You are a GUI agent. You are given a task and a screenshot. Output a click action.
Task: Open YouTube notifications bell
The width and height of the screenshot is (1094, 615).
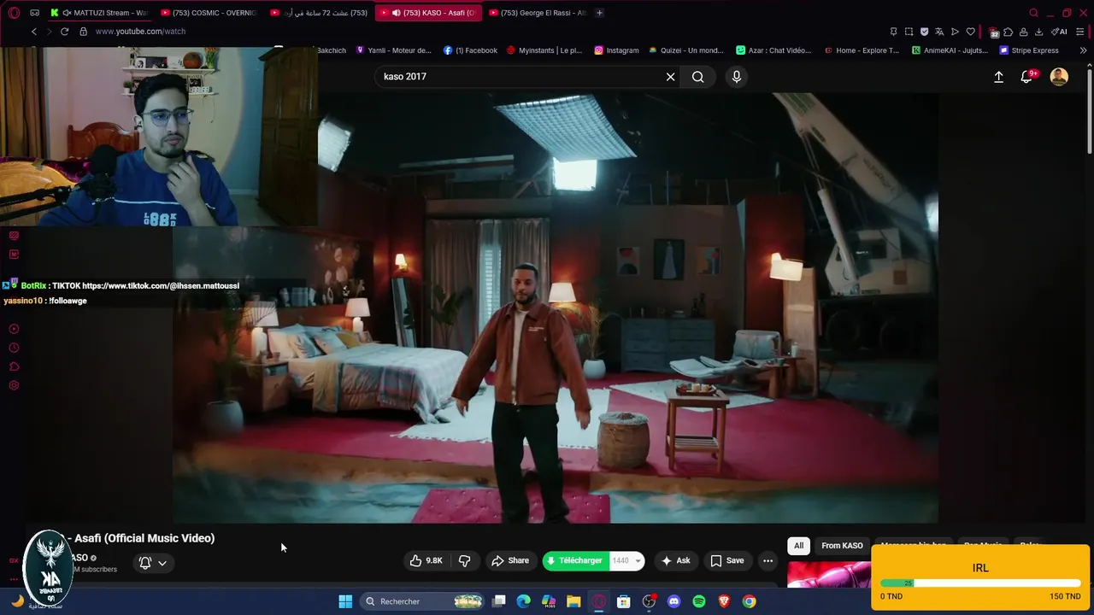pos(1027,77)
